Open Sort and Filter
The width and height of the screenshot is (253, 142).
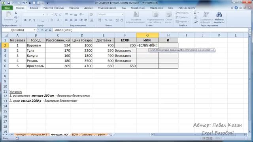click(x=206, y=17)
